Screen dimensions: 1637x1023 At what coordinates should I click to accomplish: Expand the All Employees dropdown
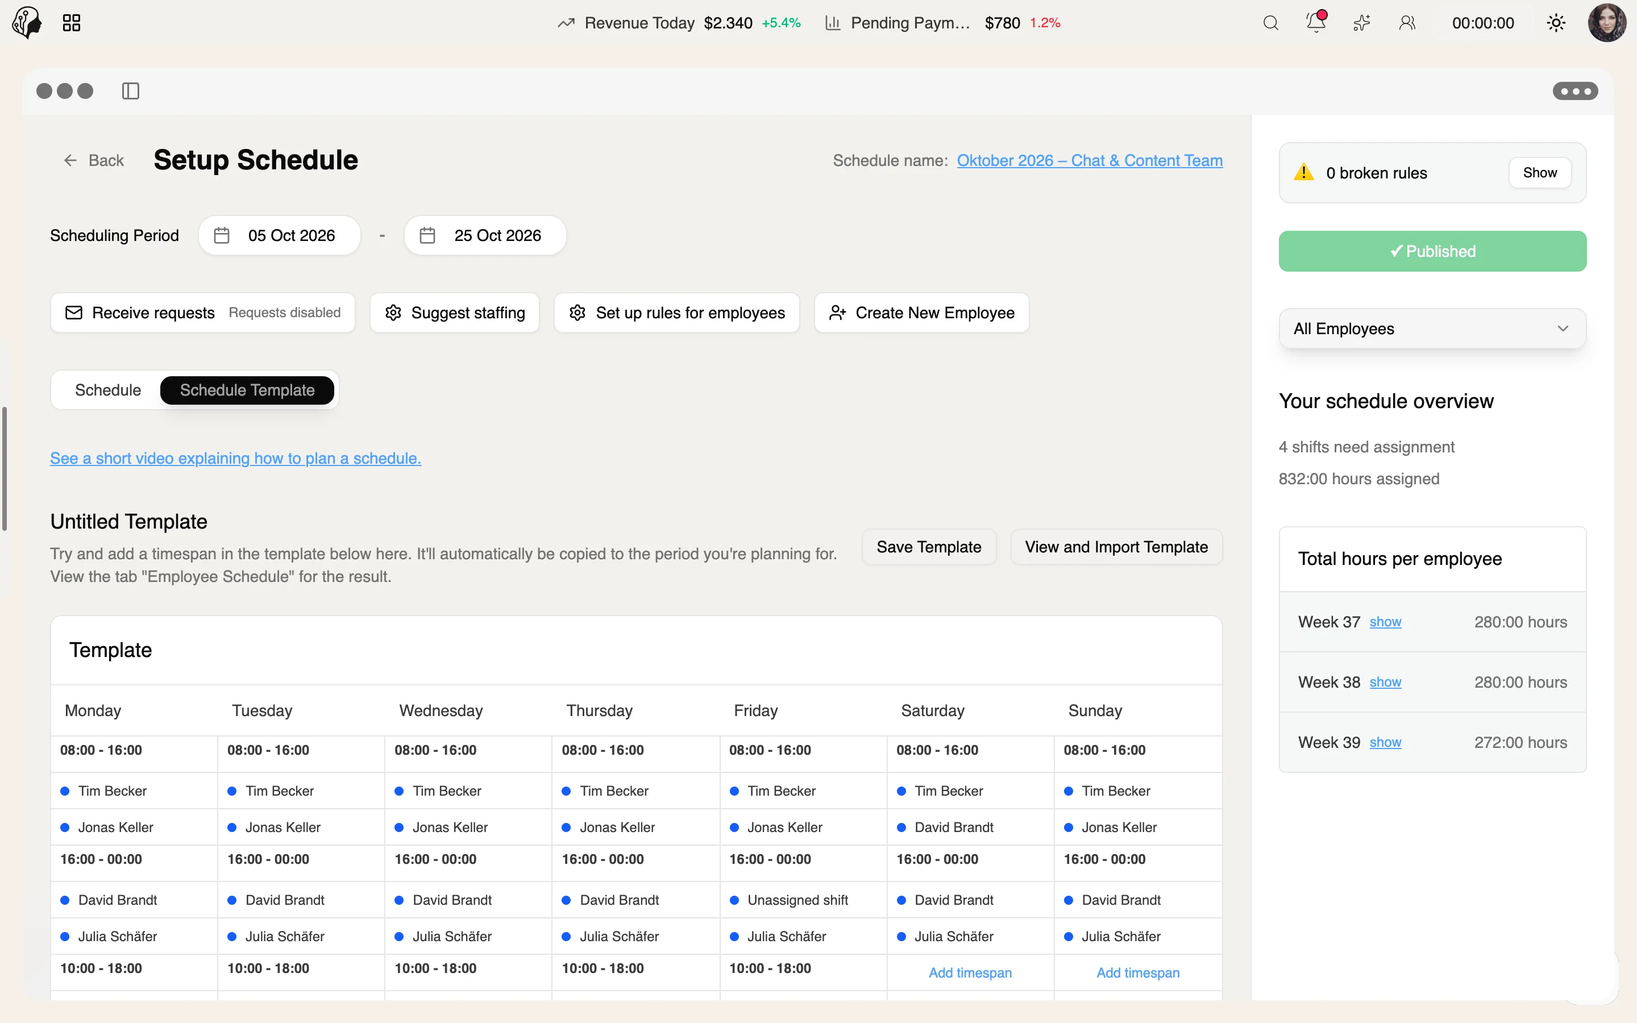1432,329
